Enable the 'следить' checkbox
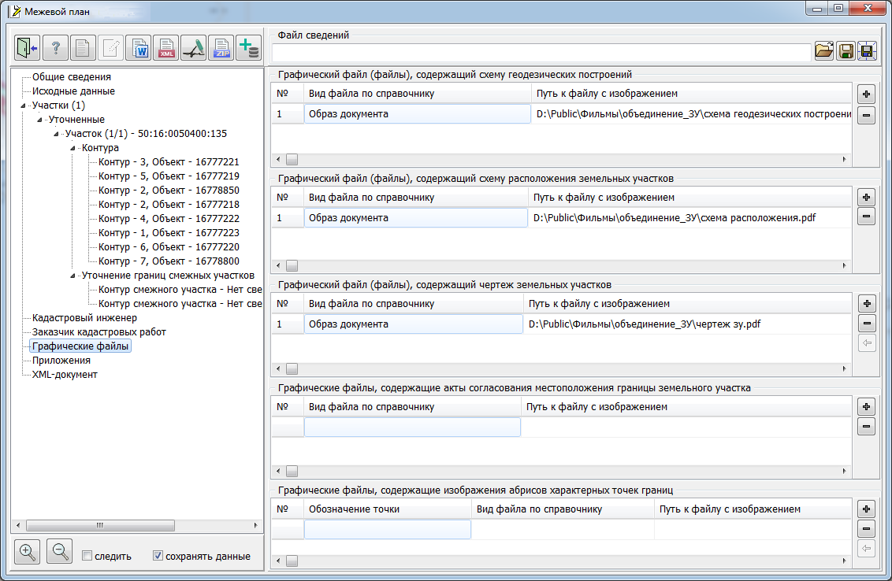Screen dimensions: 892x581 tap(88, 556)
